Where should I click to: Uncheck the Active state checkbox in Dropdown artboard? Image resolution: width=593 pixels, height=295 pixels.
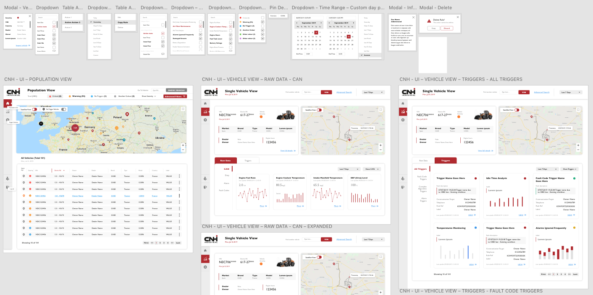click(54, 26)
